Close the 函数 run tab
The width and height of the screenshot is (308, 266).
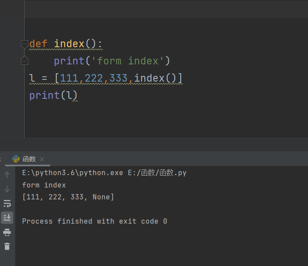click(42, 159)
